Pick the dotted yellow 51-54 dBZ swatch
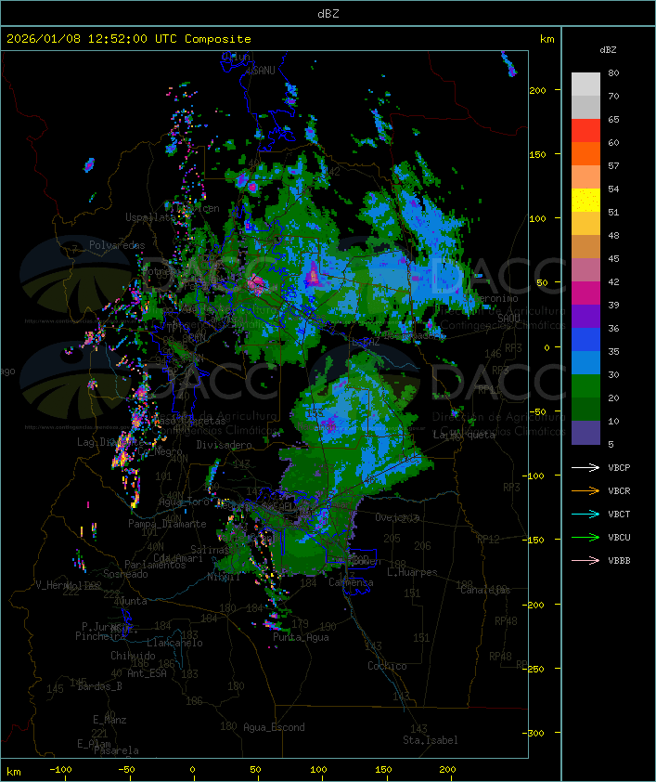 [585, 201]
